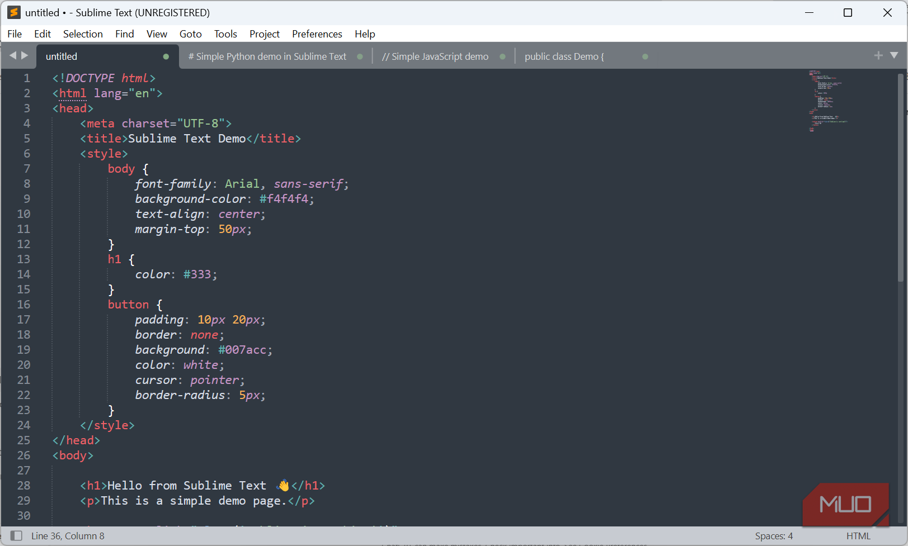Click the Sublime Text logo in title bar

pos(14,12)
